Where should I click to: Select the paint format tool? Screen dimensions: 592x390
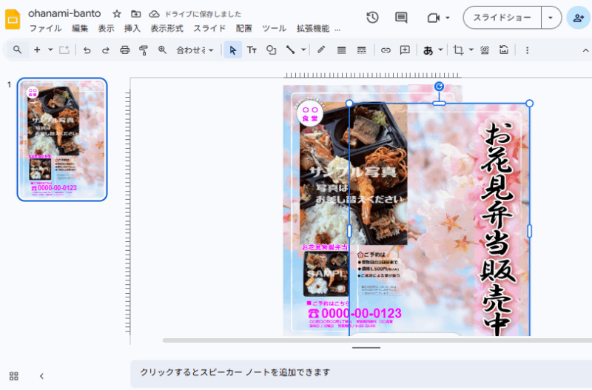(x=144, y=50)
